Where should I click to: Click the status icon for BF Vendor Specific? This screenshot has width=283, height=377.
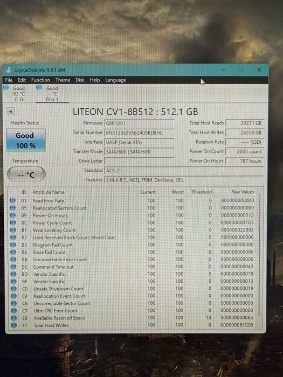click(x=13, y=281)
